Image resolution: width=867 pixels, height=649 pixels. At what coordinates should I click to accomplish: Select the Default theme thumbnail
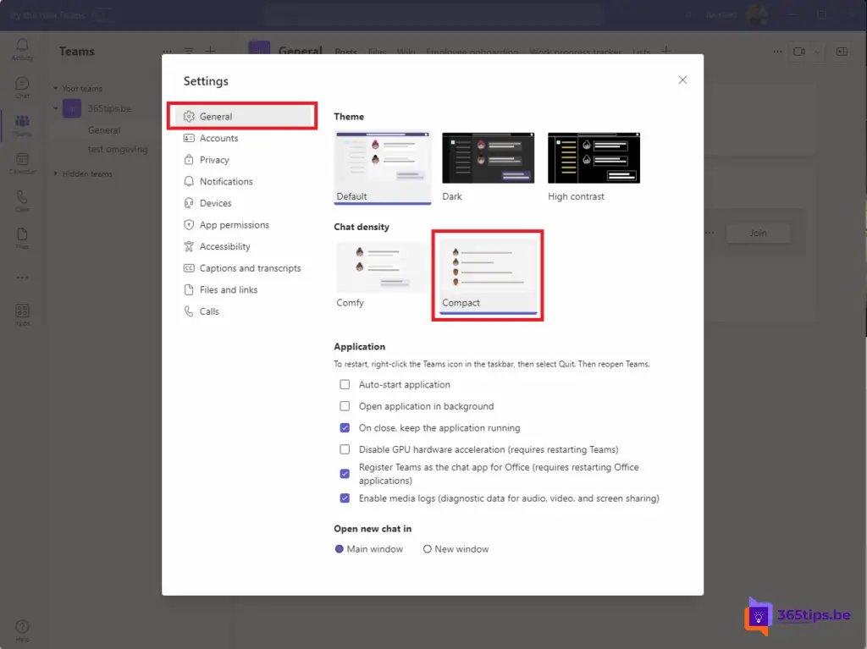383,168
